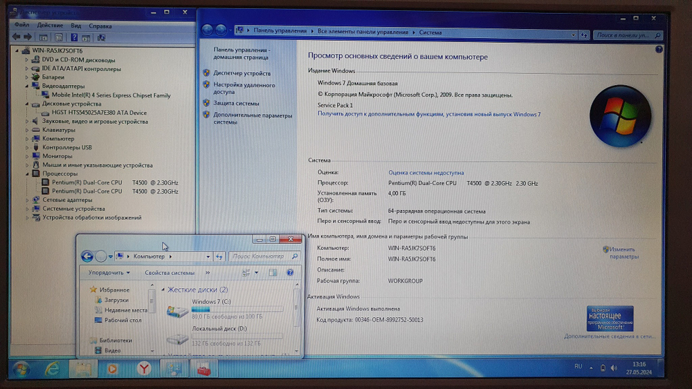Image resolution: width=692 pixels, height=389 pixels.
Task: Click refresh icon in Компьютер explorer window
Action: coord(219,256)
